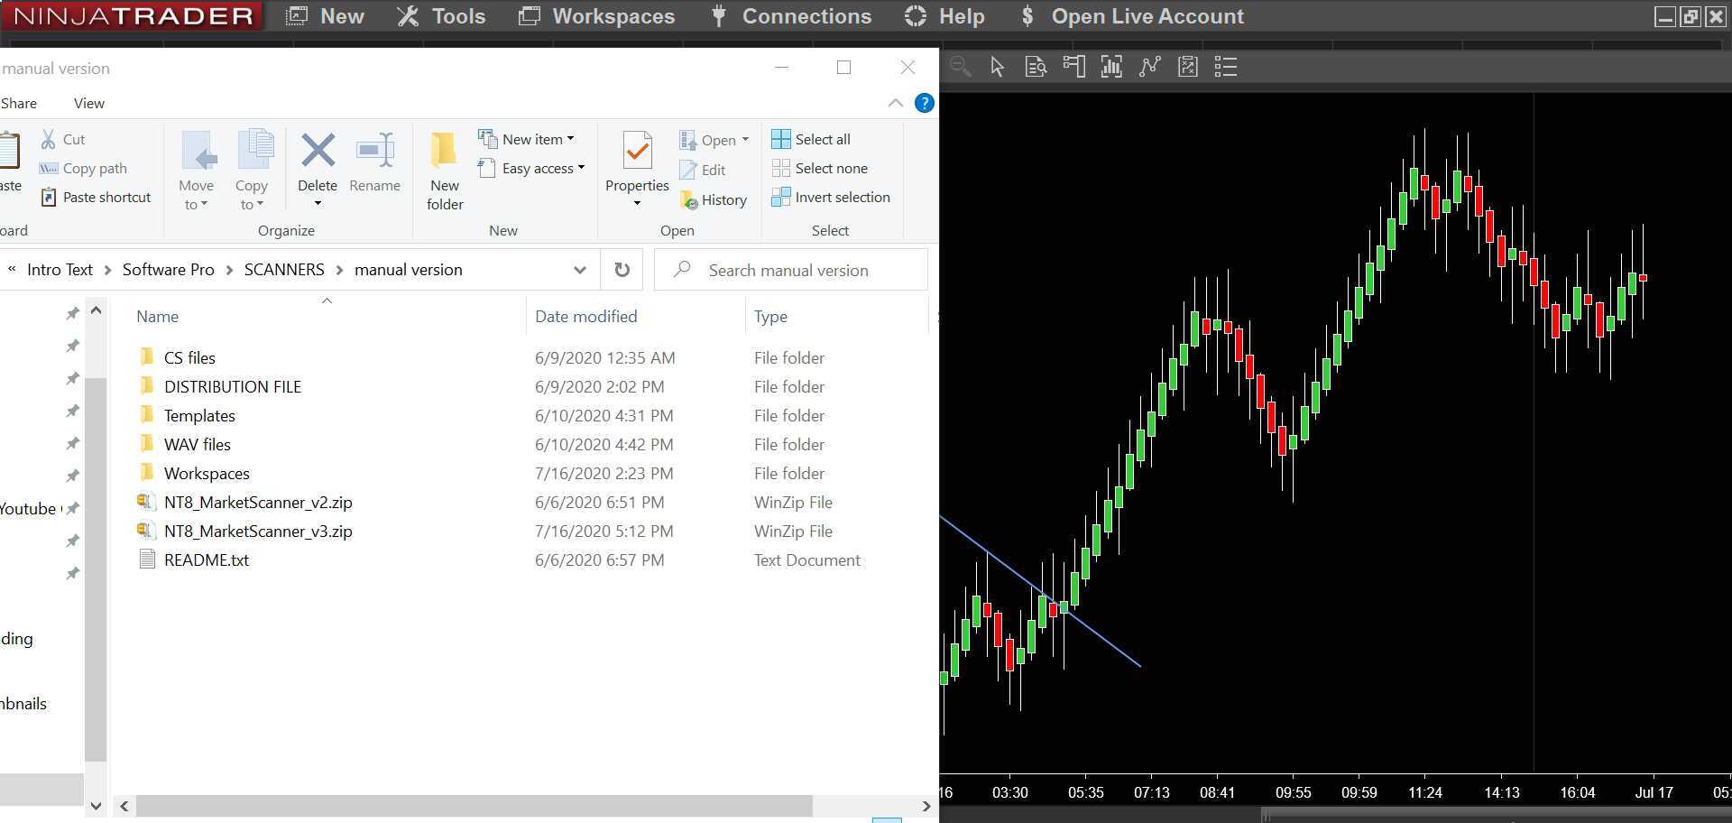Open the Connections menu in NinjaTrader
This screenshot has height=823, width=1732.
[791, 16]
